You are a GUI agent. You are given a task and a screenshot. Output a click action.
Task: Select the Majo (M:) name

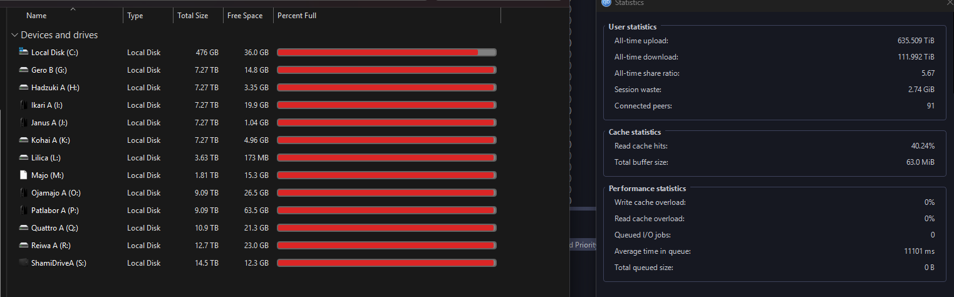click(47, 175)
